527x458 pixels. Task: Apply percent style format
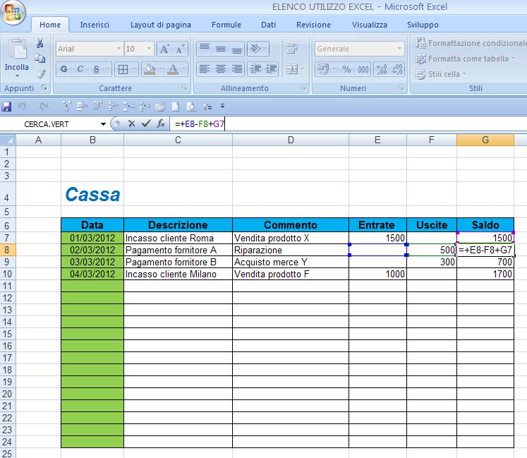(346, 69)
